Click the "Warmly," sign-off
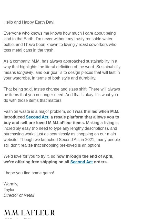Screen dimensions: 164x219 click(x=11, y=184)
